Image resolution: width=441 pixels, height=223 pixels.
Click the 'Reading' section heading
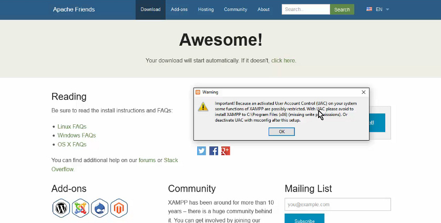pos(69,97)
